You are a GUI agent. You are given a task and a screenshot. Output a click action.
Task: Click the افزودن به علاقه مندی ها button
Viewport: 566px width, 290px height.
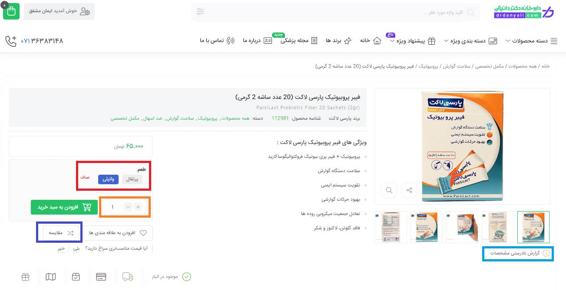click(x=118, y=233)
